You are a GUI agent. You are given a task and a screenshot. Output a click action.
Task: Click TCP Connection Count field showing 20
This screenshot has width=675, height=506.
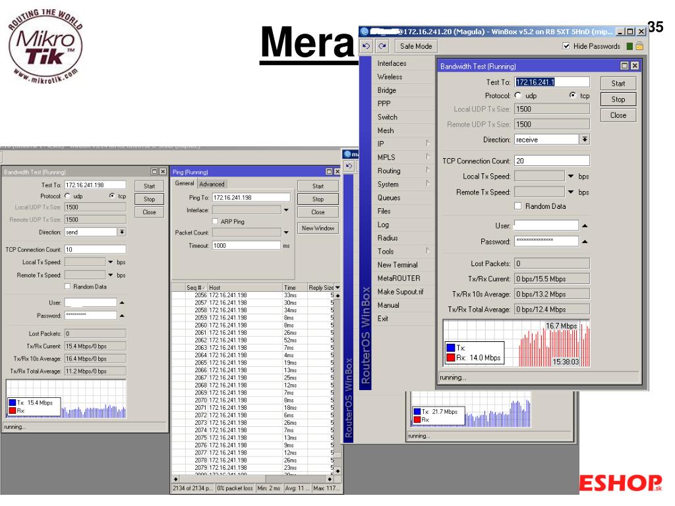pos(552,161)
